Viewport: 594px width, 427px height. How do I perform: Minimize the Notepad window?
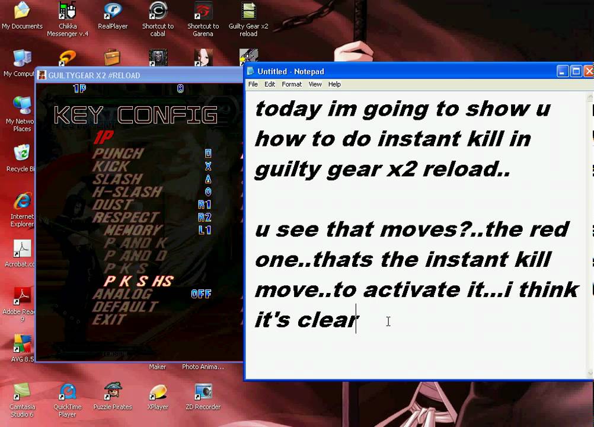pos(563,71)
